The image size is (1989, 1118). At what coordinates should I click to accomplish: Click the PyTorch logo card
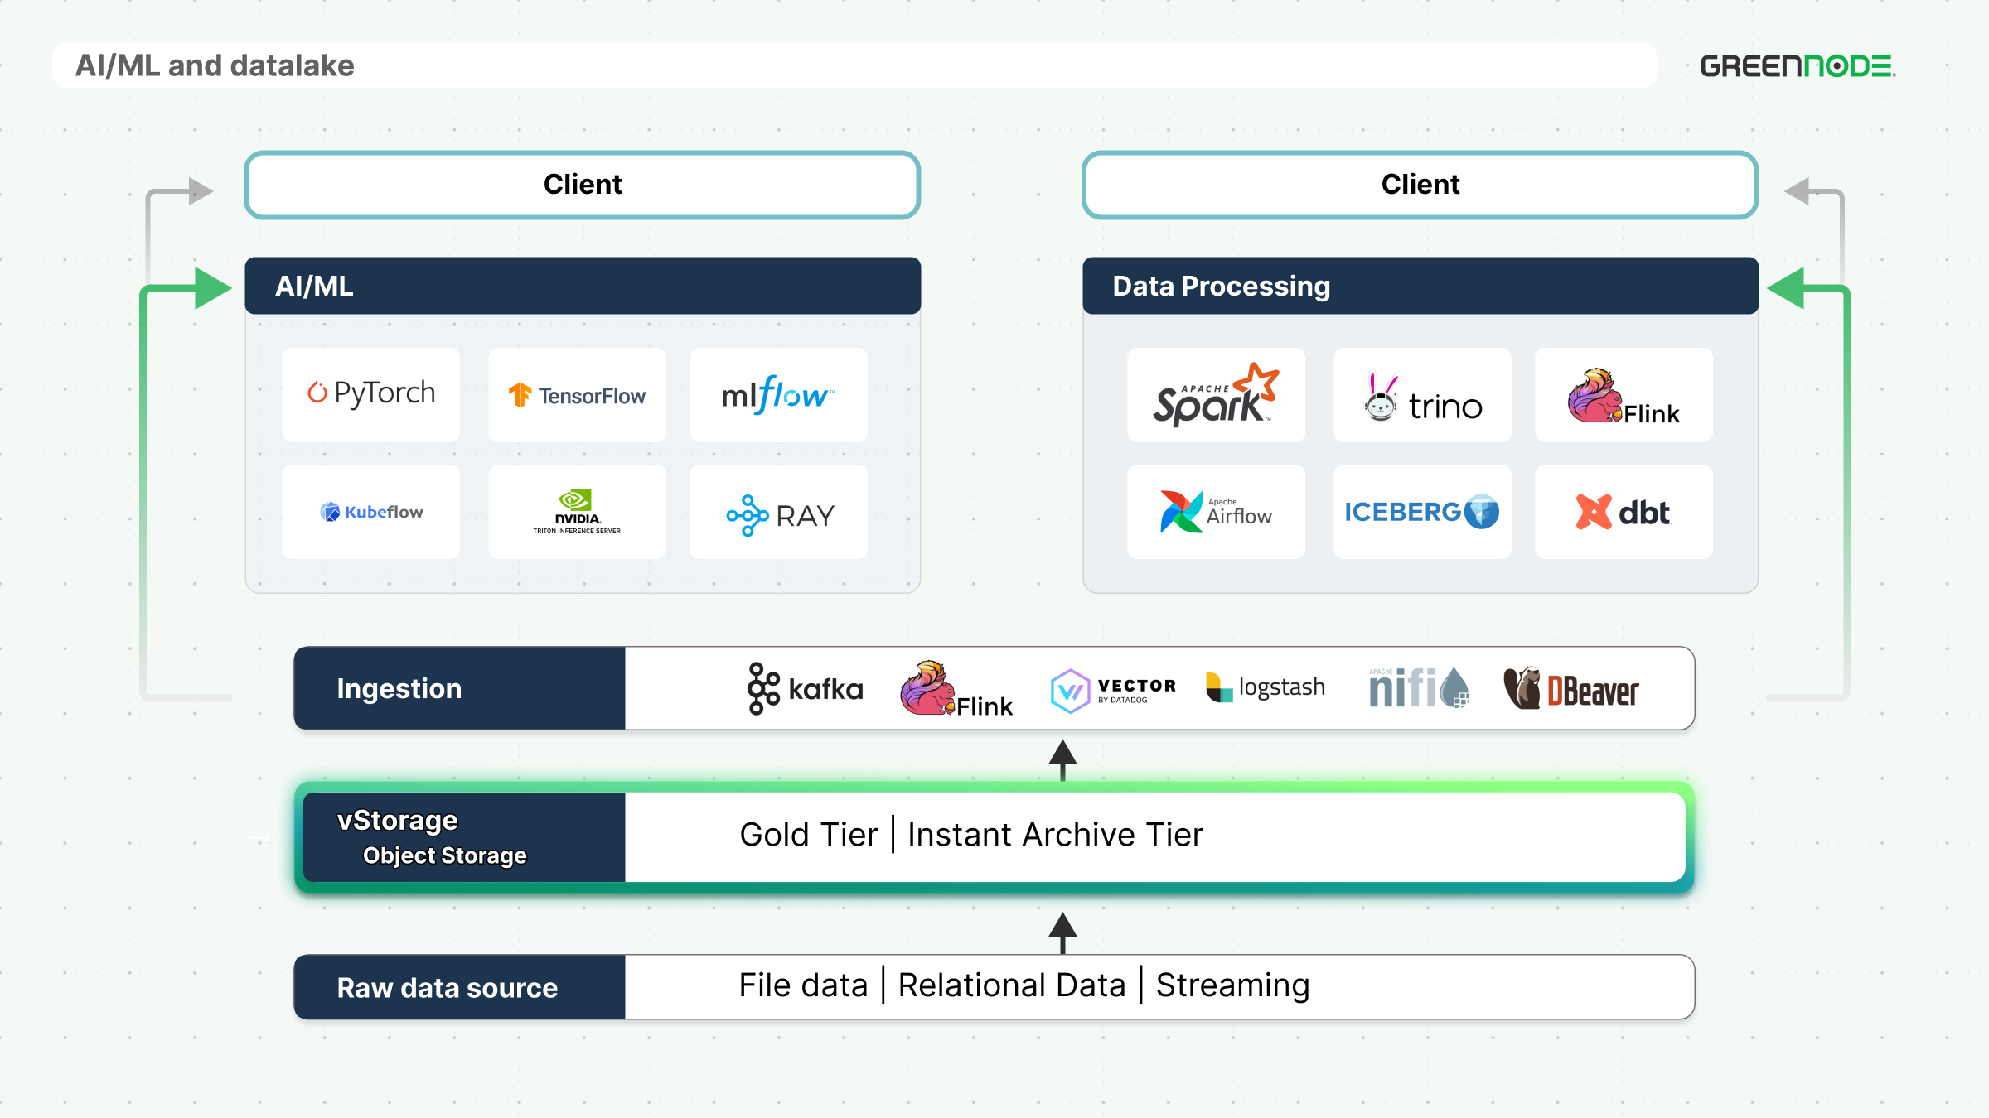(x=370, y=394)
